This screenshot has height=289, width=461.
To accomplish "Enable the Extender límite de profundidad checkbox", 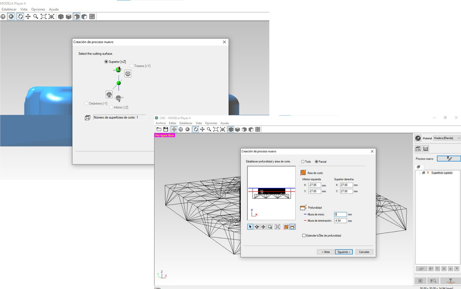I will [304, 236].
